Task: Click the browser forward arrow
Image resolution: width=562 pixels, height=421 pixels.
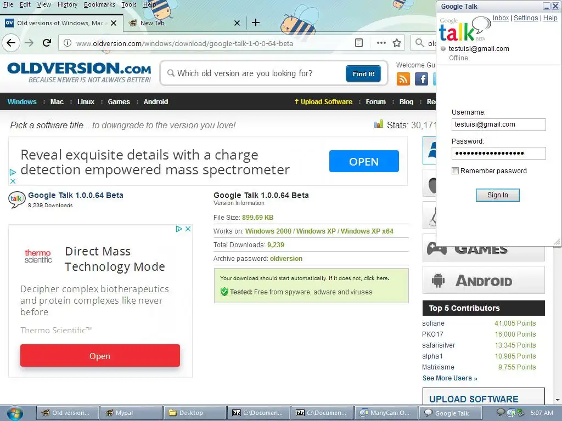Action: pyautogui.click(x=29, y=43)
